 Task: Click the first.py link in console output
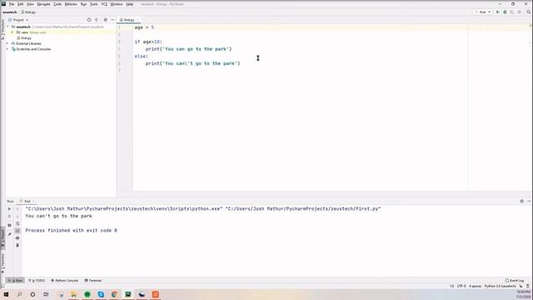click(x=303, y=209)
